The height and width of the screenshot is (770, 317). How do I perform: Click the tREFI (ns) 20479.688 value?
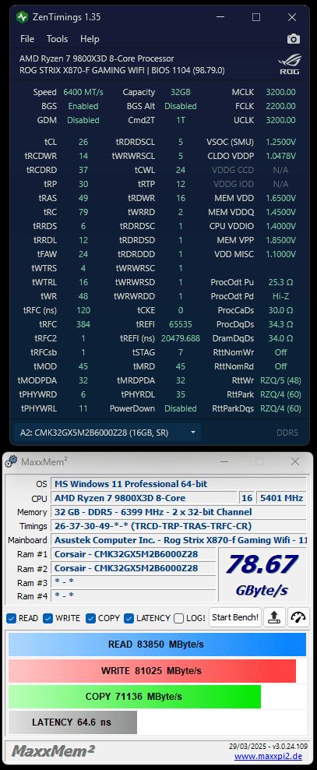tap(181, 338)
